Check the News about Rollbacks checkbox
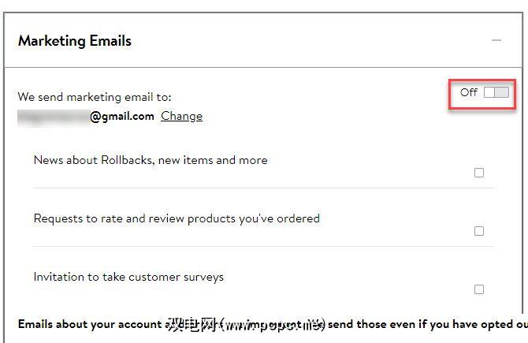Screen dimensions: 528x343 point(479,173)
